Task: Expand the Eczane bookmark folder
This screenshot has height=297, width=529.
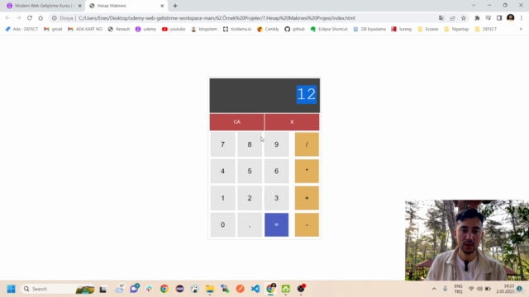Action: (428, 30)
